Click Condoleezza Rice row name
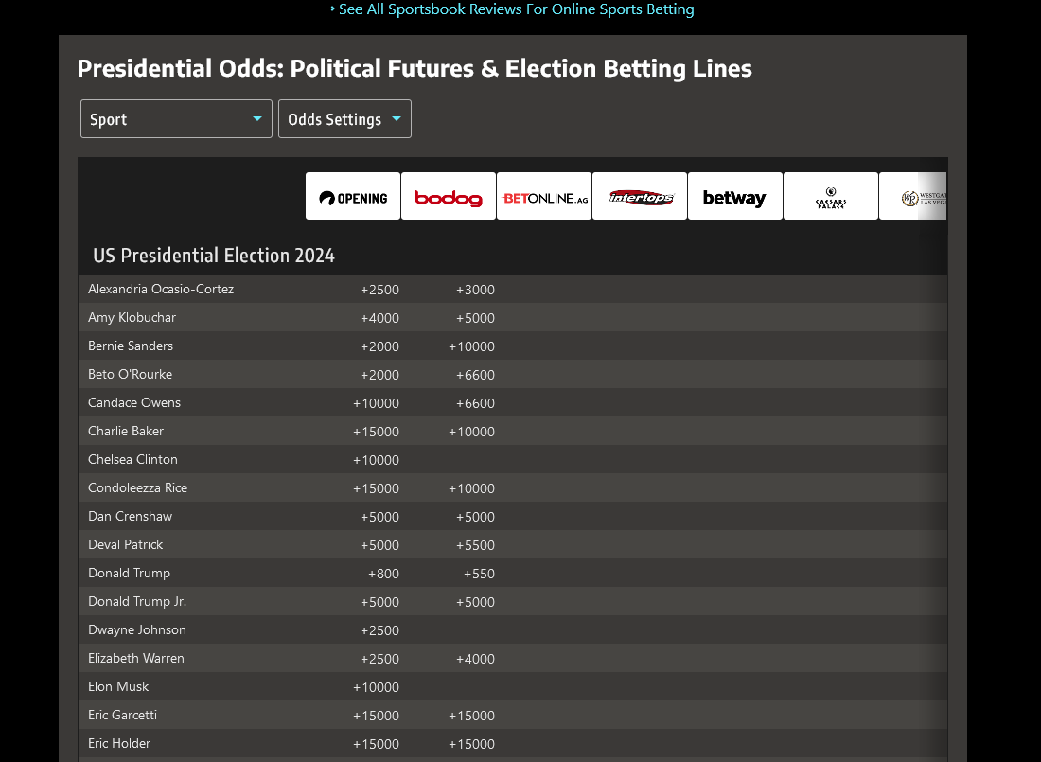The width and height of the screenshot is (1041, 762). click(137, 487)
